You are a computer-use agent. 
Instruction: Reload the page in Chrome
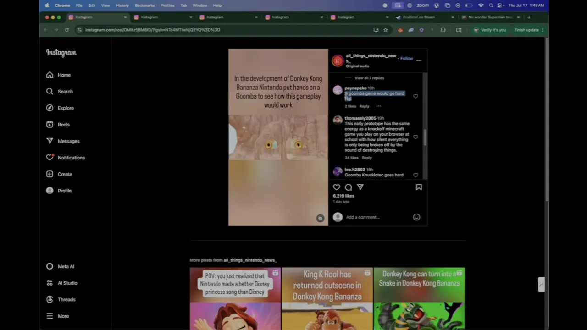click(x=66, y=30)
